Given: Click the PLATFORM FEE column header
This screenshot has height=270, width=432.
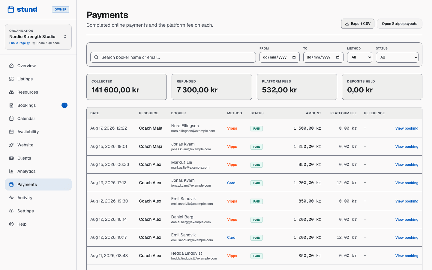Looking at the screenshot, I should [343, 113].
